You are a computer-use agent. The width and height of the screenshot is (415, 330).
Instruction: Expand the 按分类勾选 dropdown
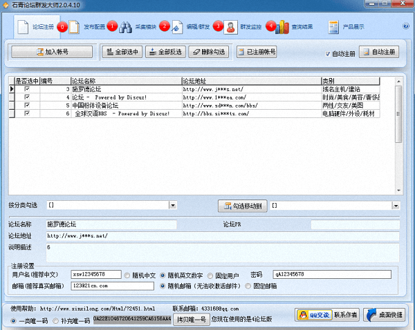pyautogui.click(x=207, y=206)
